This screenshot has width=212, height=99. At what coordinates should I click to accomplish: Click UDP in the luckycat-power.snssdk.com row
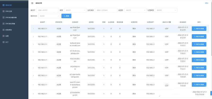(x=167, y=44)
